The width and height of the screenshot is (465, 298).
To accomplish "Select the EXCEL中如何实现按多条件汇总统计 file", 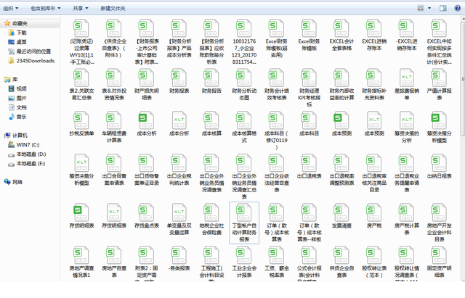I will (x=439, y=42).
